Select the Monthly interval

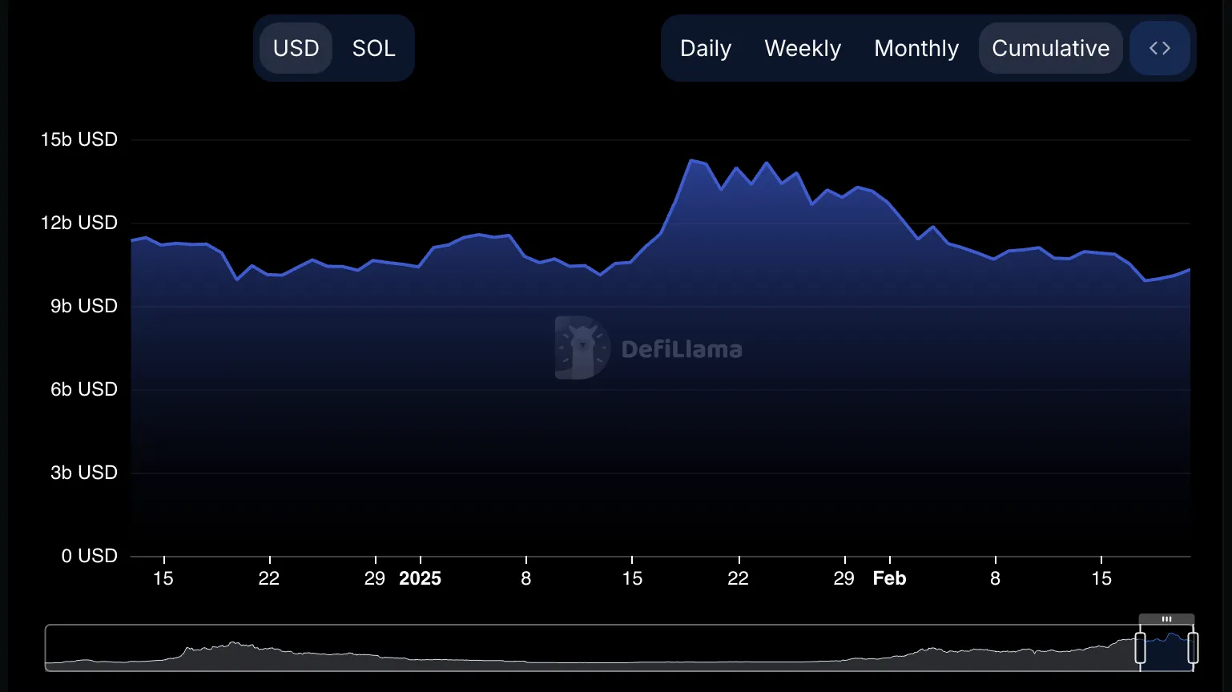point(916,48)
